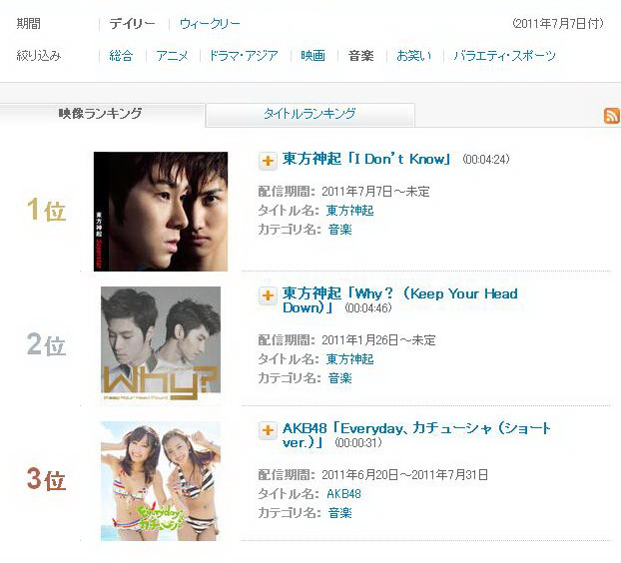Open first-ranked 東方神起 cover thumbnail
The width and height of the screenshot is (621, 563).
tap(161, 212)
